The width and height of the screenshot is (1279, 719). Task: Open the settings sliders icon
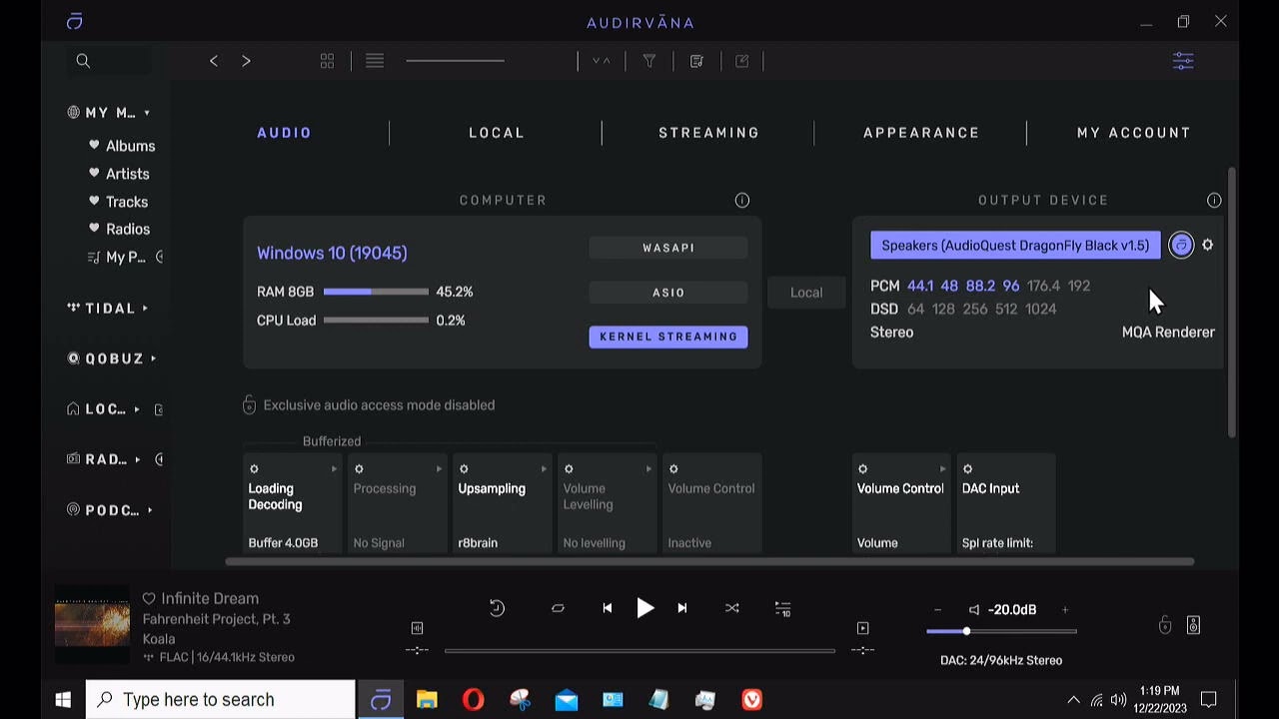point(1183,61)
